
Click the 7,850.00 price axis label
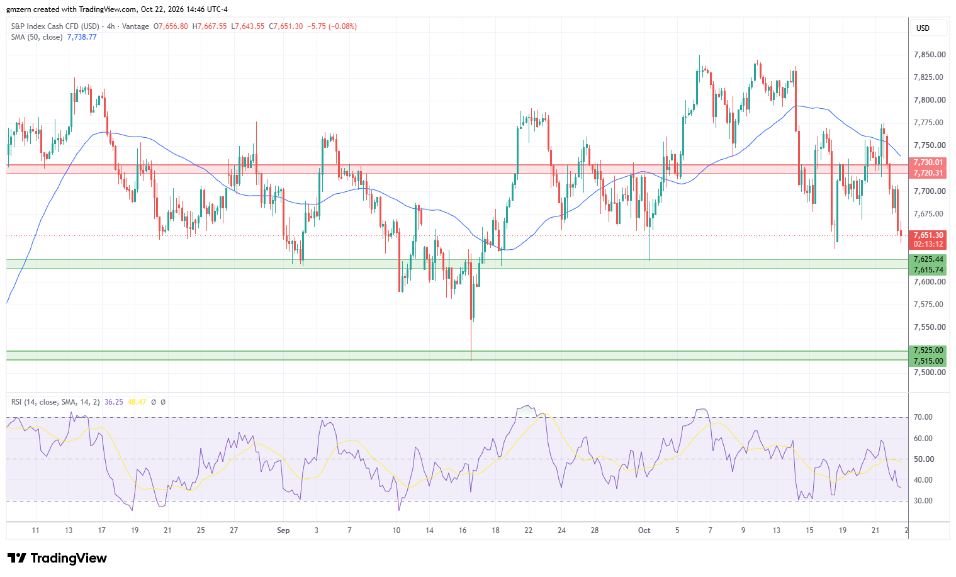930,55
